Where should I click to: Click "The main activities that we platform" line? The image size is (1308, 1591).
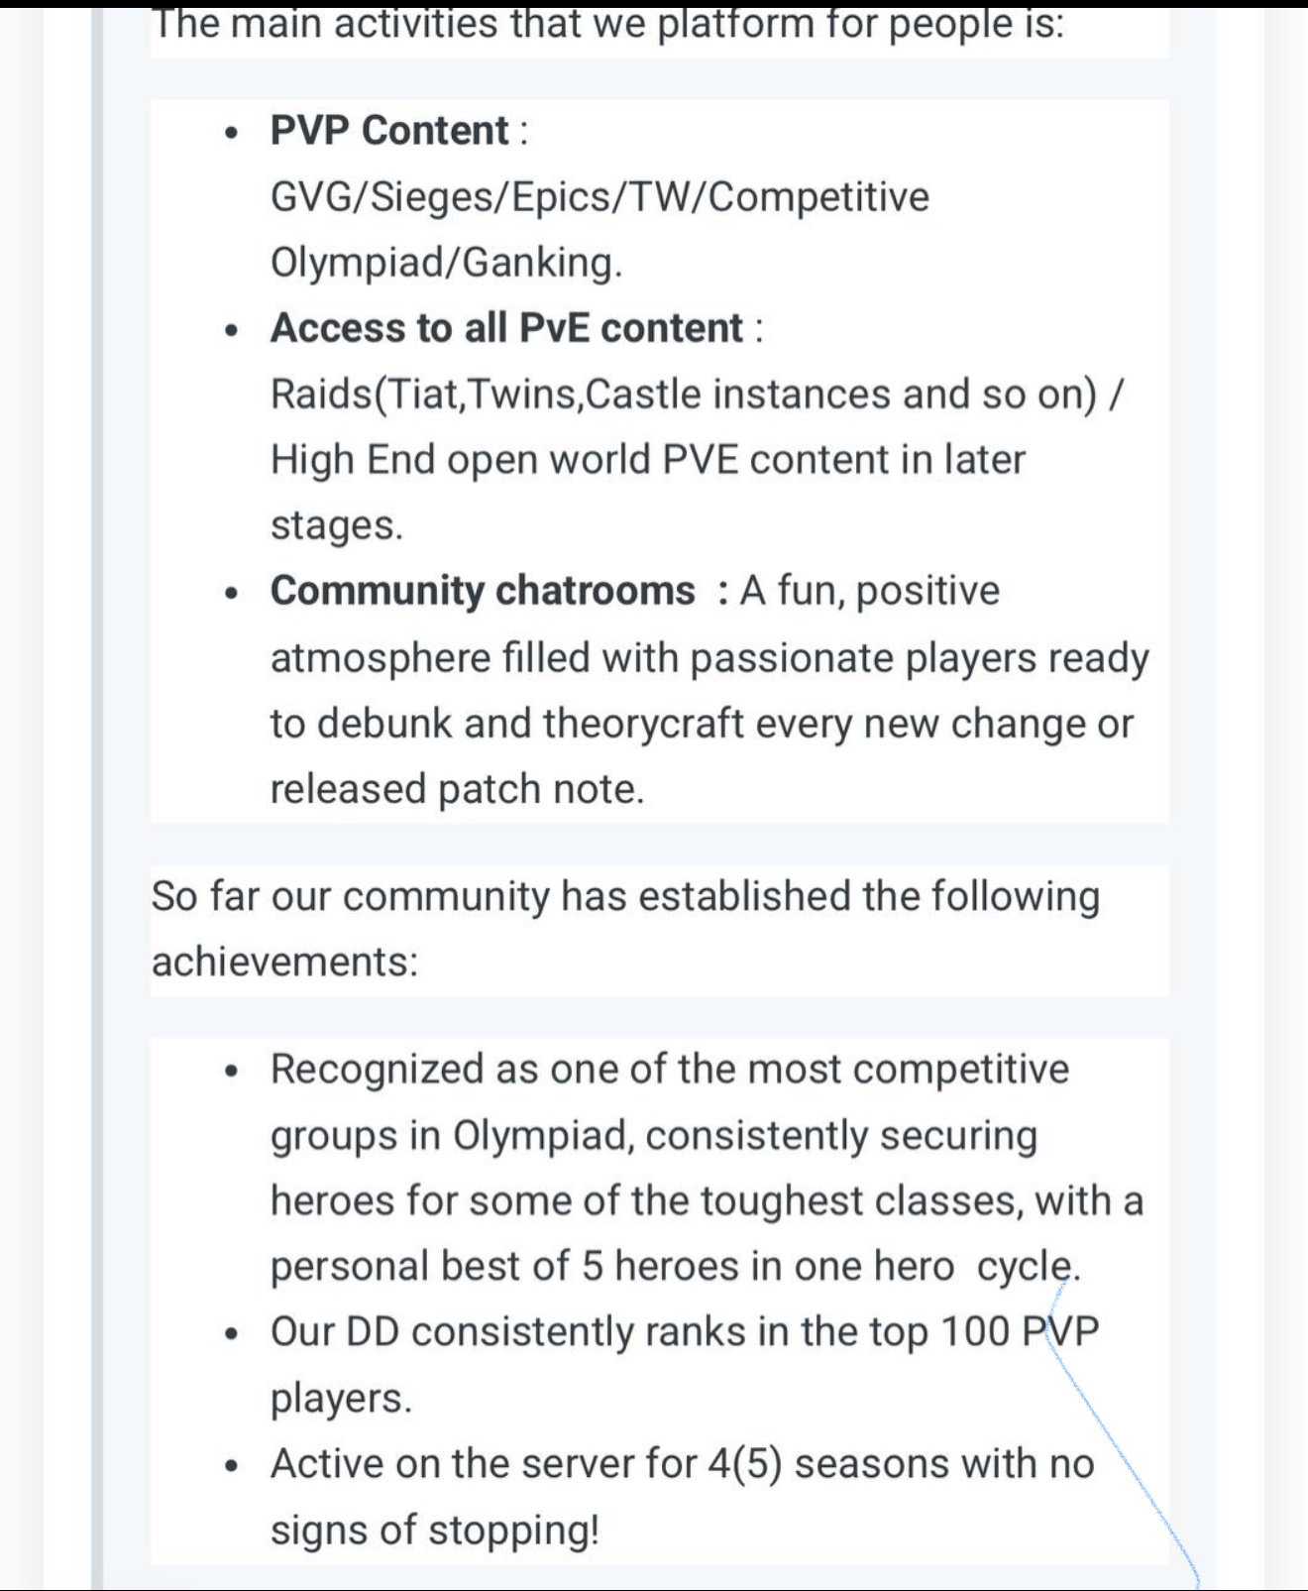click(x=607, y=24)
